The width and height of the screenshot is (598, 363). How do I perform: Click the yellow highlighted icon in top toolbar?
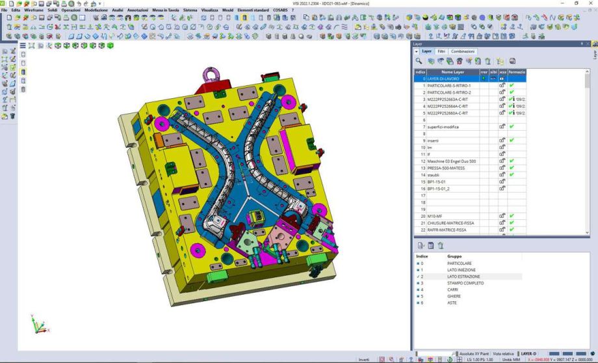pos(244,18)
